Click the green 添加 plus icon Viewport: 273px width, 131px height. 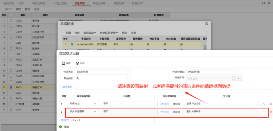(60, 127)
